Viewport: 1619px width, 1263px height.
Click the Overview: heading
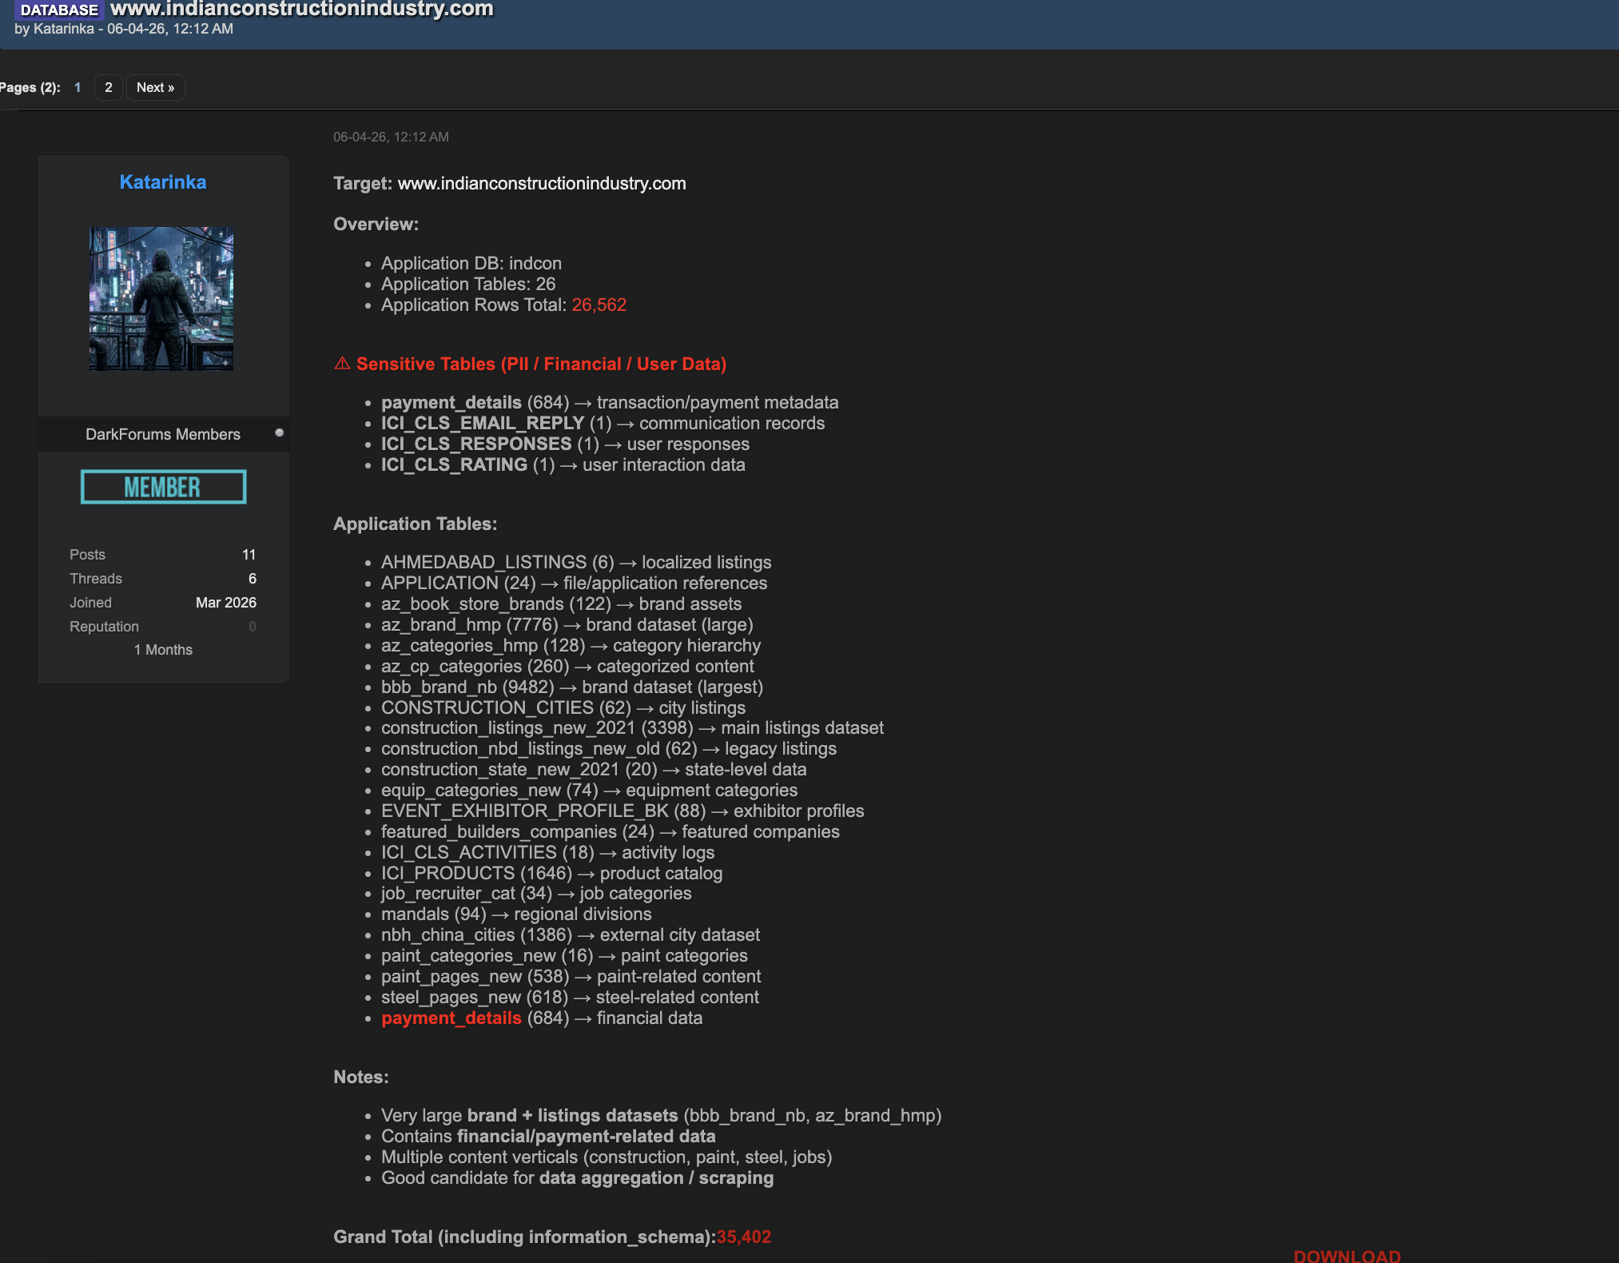coord(376,225)
